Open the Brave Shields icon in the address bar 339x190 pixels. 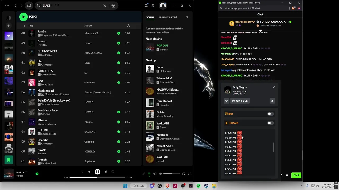293,8
